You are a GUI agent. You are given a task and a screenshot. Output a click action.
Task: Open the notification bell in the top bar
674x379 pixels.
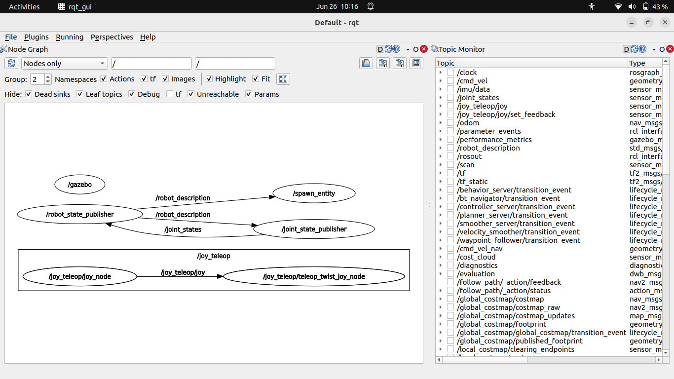[371, 6]
